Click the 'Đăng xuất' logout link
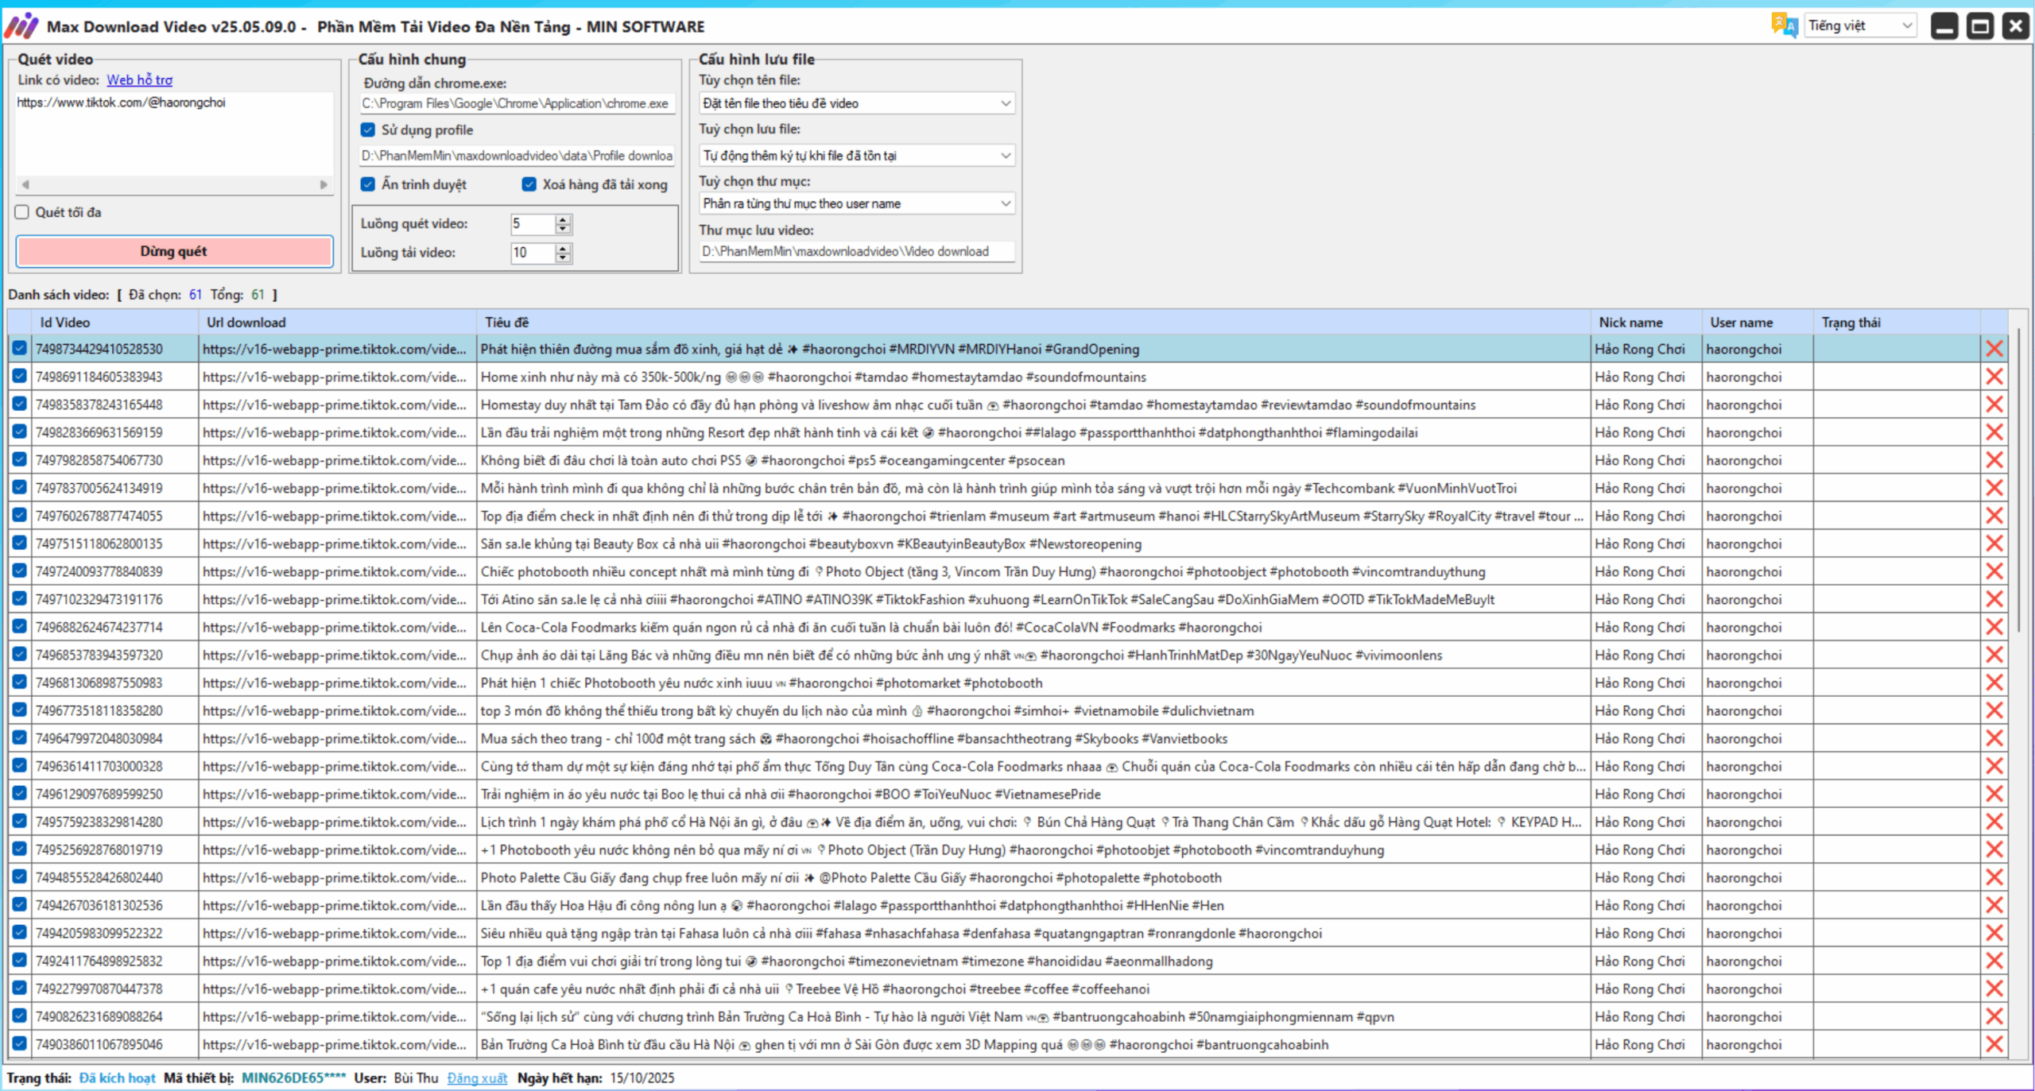 click(x=477, y=1077)
